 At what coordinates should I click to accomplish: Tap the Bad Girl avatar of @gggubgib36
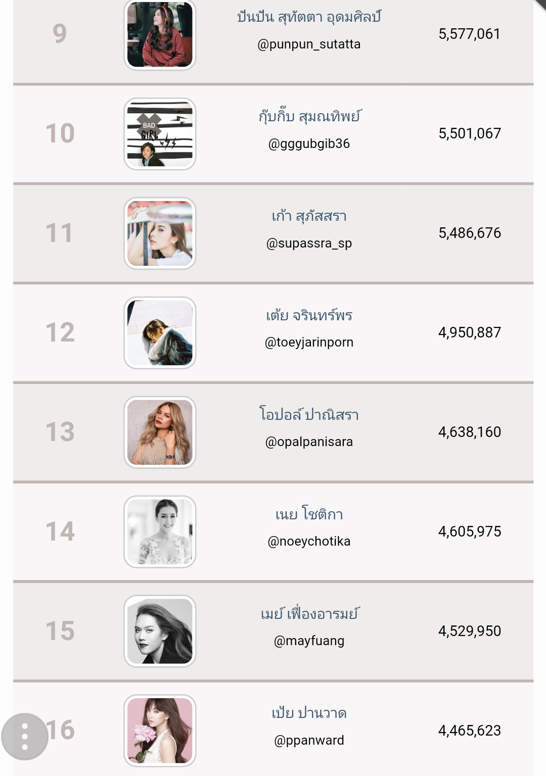pos(160,134)
